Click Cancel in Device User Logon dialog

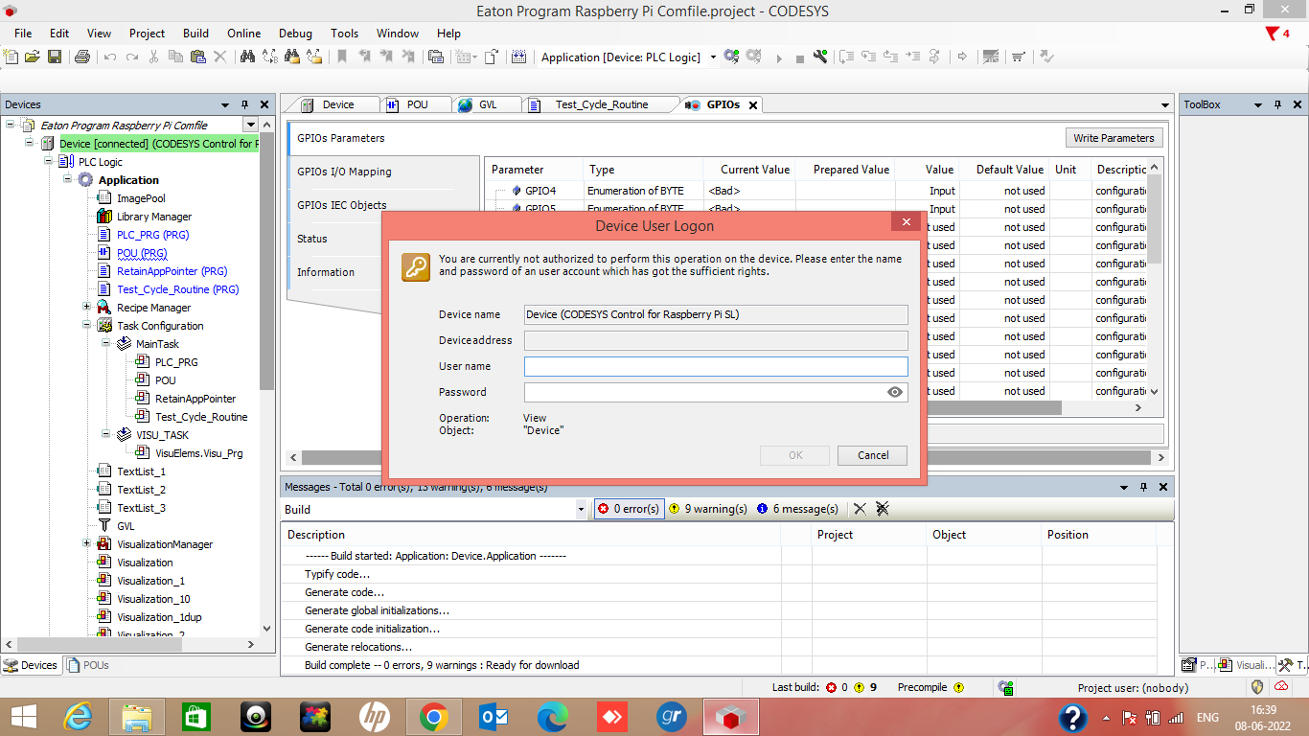872,455
